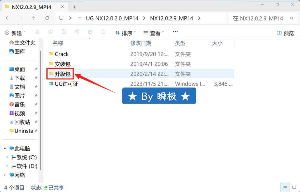Click the Rename icon in toolbar

click(x=77, y=32)
